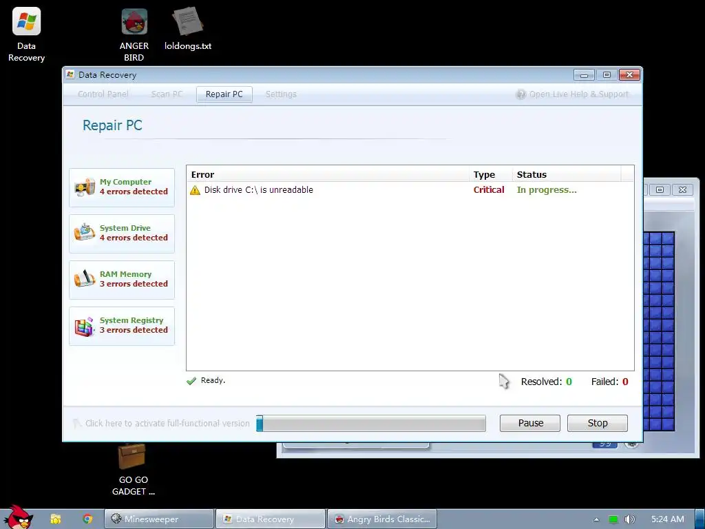Select RAM Memory 3 errors detected

pos(122,280)
